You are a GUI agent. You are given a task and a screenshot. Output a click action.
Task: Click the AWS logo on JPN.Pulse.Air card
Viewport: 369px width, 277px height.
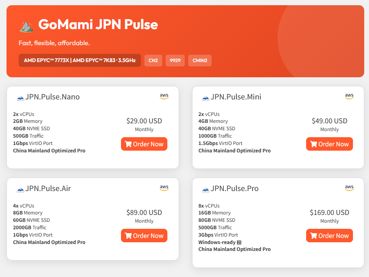pos(164,188)
